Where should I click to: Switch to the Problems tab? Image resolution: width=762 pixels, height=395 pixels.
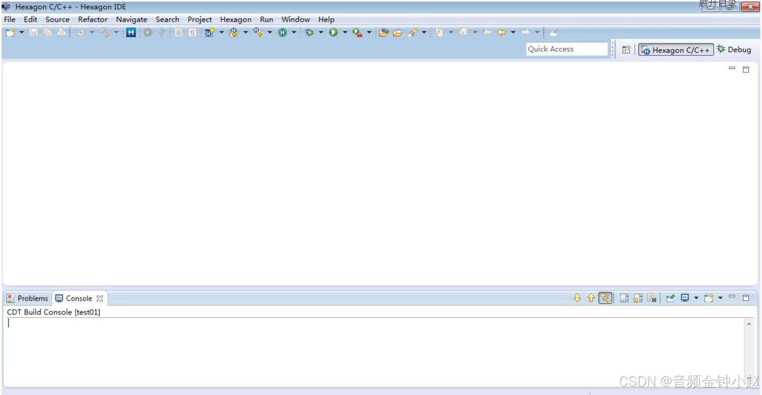coord(27,298)
